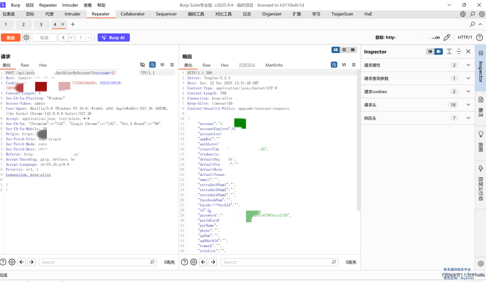Expand all Inspector sections icon

[x=449, y=51]
